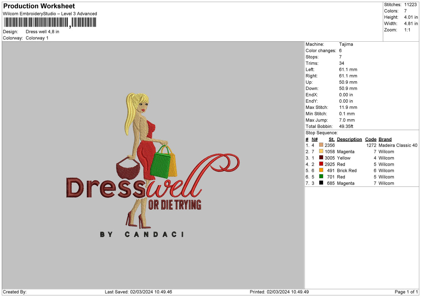The width and height of the screenshot is (421, 297).
Task: Click the Min Stitch value 0.1 mm
Action: tap(347, 113)
